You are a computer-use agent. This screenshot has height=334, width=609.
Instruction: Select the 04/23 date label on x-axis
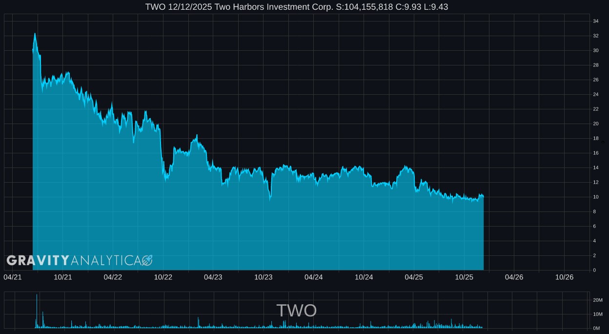pyautogui.click(x=213, y=277)
